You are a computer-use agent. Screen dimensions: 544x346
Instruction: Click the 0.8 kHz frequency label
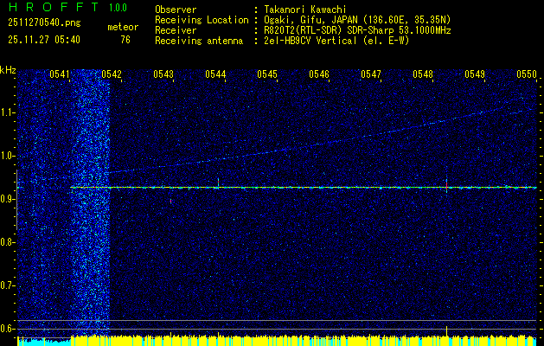point(8,242)
